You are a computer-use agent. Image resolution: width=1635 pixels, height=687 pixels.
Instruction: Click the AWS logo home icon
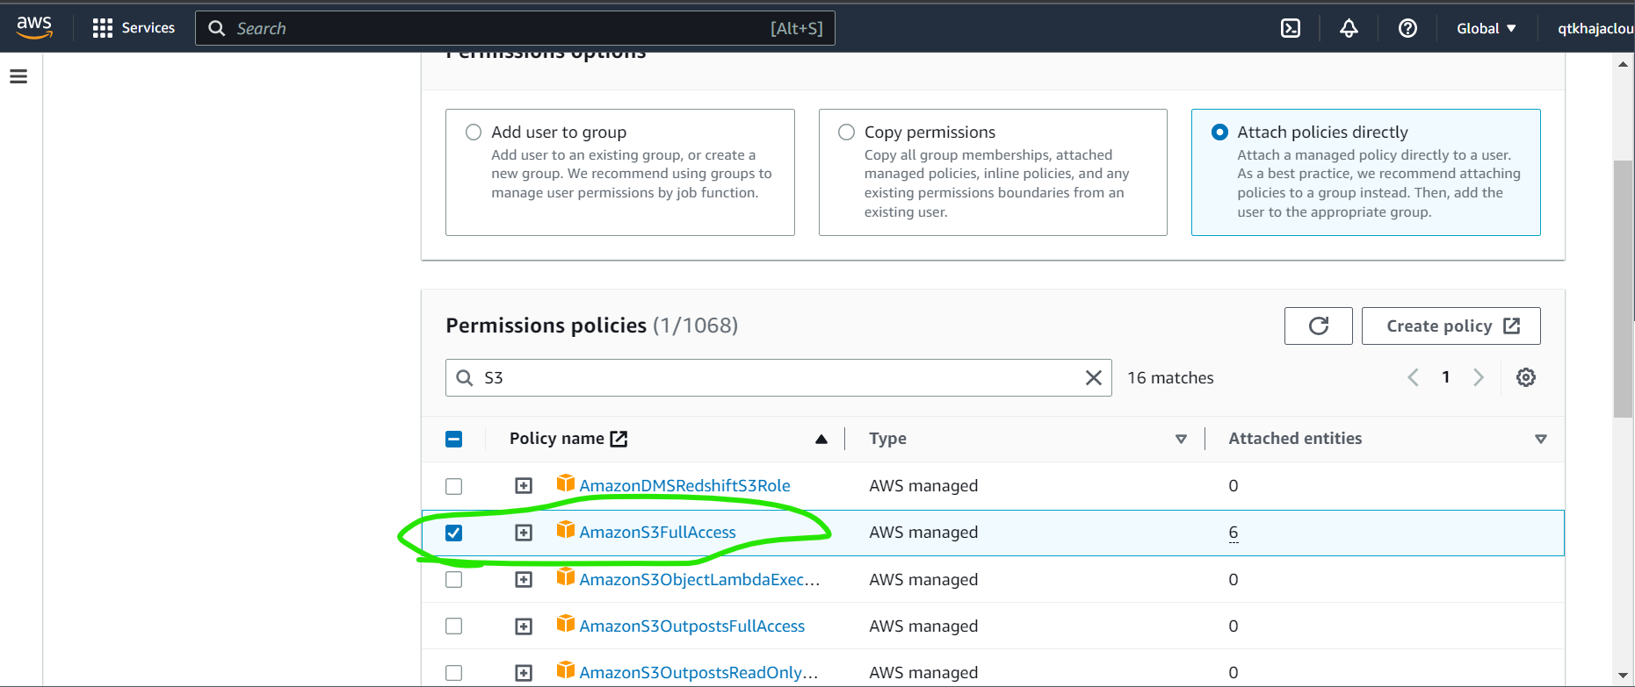[34, 27]
